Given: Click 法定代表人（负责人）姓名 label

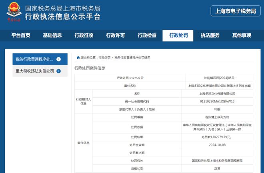Looking at the screenshot, I should [x=137, y=109].
